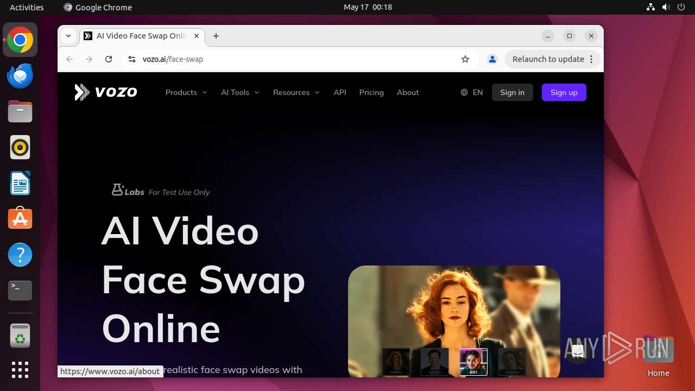Viewport: 695px width, 391px height.
Task: Bookmark this page with the star icon
Action: (x=465, y=59)
